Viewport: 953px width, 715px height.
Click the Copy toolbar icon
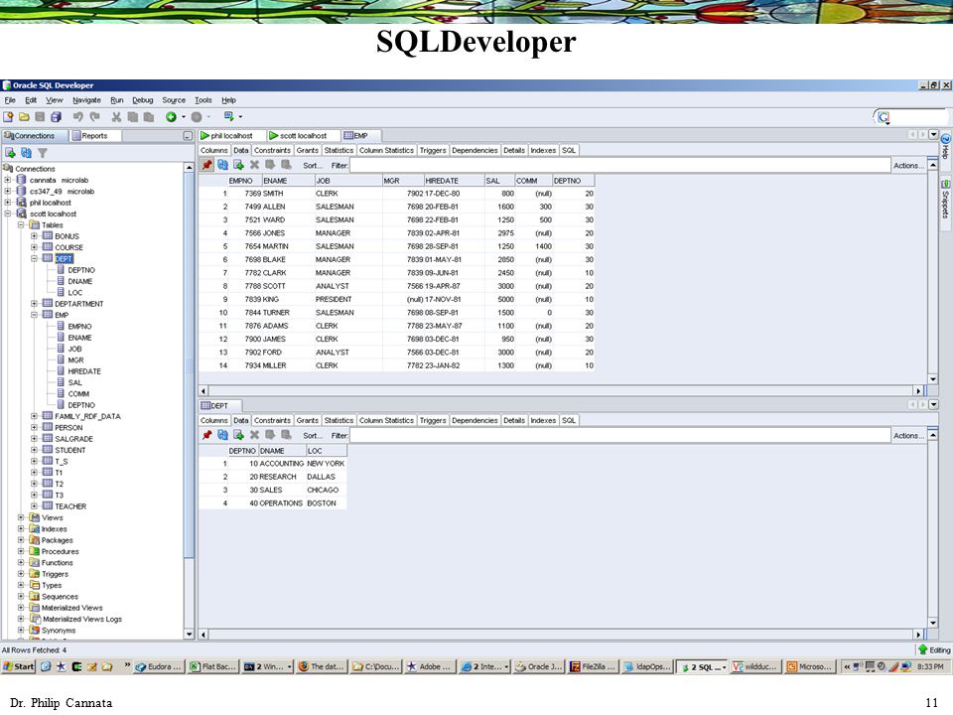132,117
